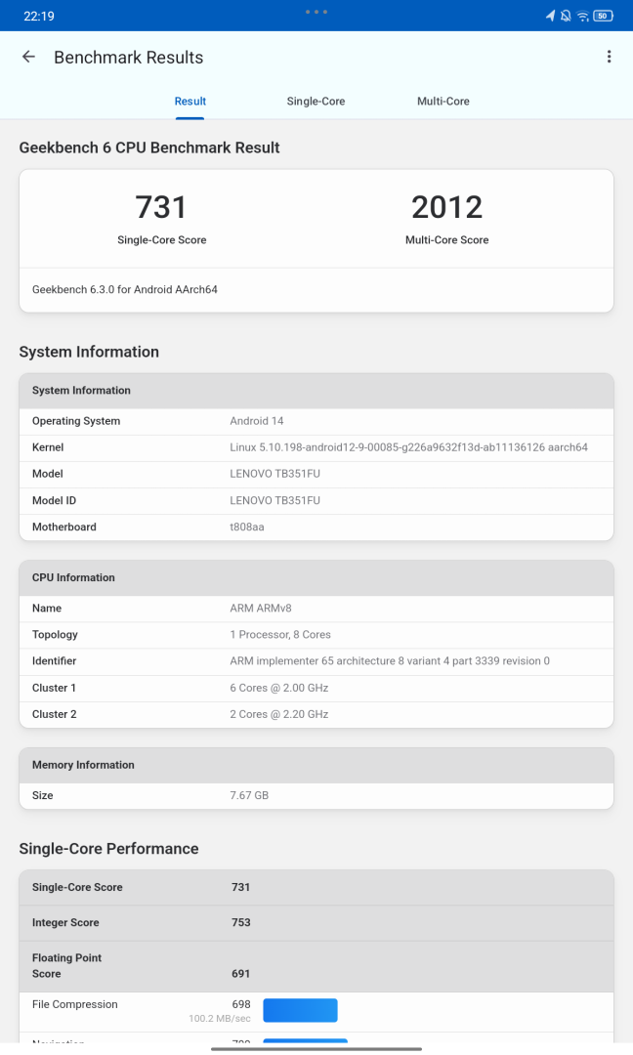Tap the 2012 Multi-Core Score
The width and height of the screenshot is (633, 1055).
[x=446, y=206]
